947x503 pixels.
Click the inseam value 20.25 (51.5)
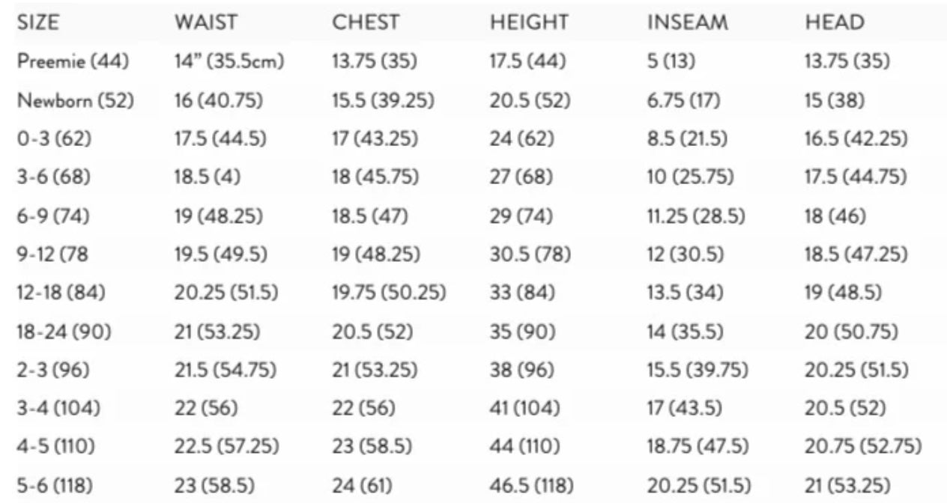[697, 486]
